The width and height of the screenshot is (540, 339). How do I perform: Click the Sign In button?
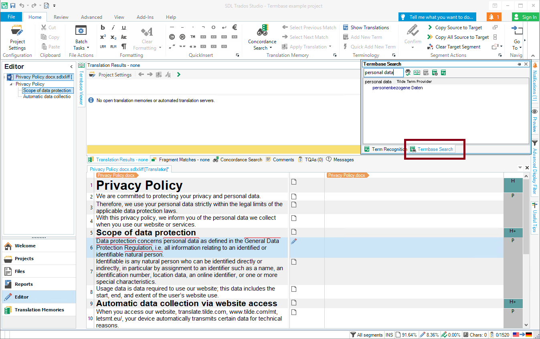[525, 17]
